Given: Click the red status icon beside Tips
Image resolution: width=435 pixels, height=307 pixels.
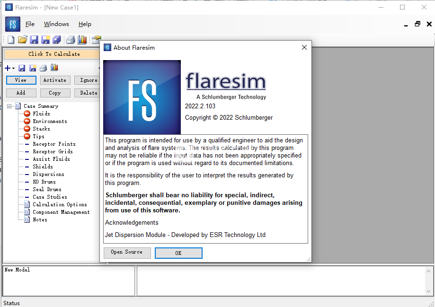Looking at the screenshot, I should 27,136.
